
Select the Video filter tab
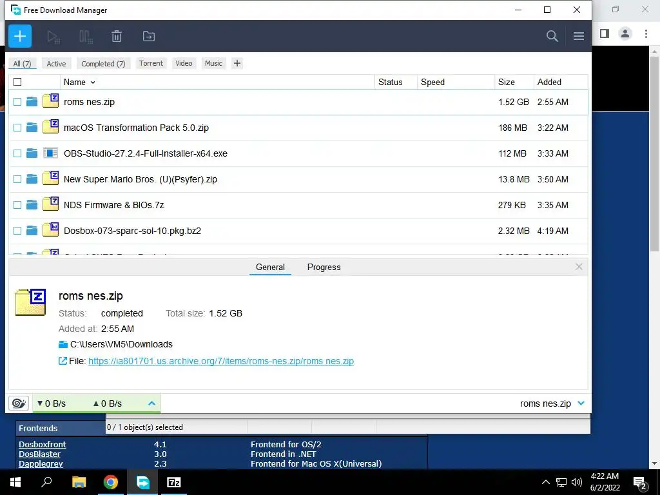[x=184, y=63]
